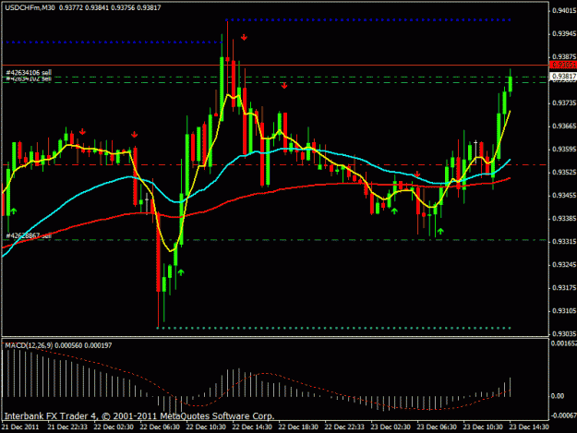
Task: Click the 0.94015 price axis label
Action: pyautogui.click(x=564, y=11)
